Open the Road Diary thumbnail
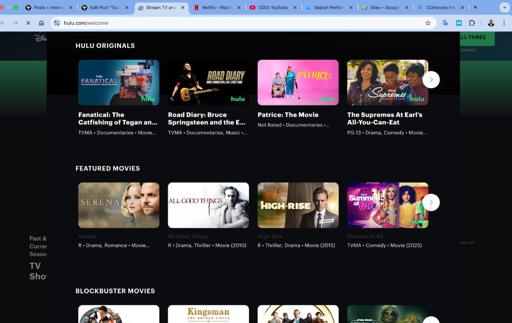Image resolution: width=512 pixels, height=323 pixels. [209, 82]
